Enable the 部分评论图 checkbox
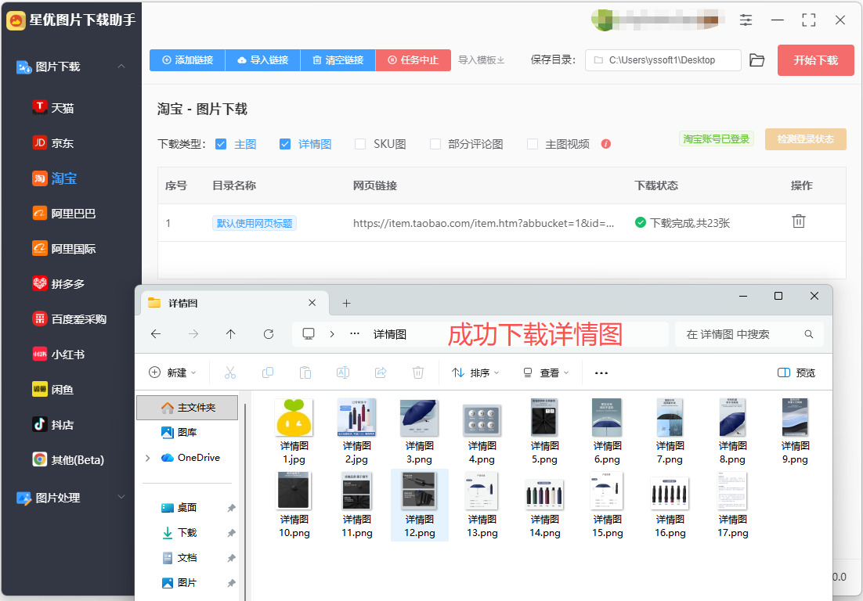This screenshot has height=601, width=863. pyautogui.click(x=435, y=144)
